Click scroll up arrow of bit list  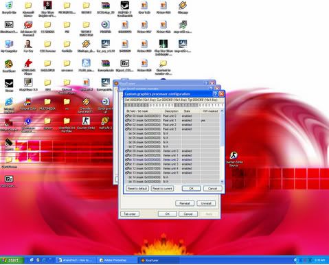[x=222, y=111]
